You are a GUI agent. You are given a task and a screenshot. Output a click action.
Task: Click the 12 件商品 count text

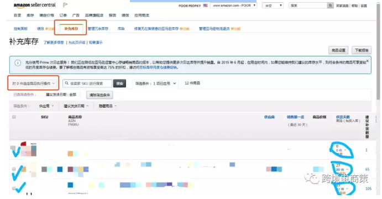coord(192,83)
